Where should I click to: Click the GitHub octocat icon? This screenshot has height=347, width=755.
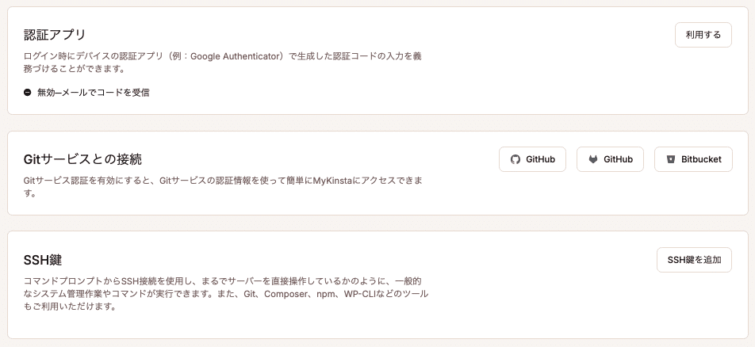(x=515, y=159)
